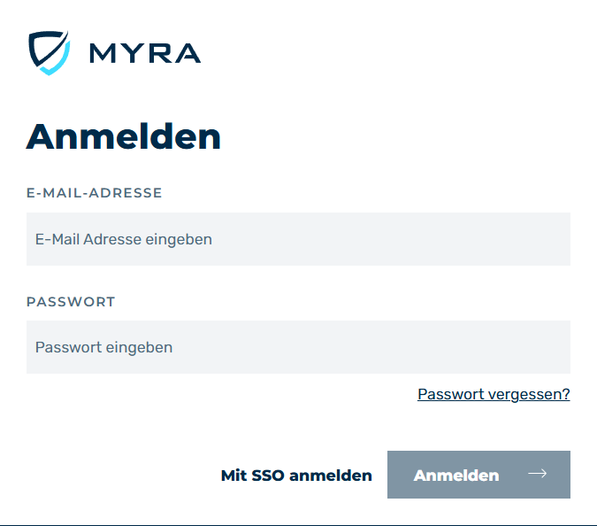Image resolution: width=597 pixels, height=526 pixels.
Task: Click the Myra shield logo icon
Action: pyautogui.click(x=50, y=53)
